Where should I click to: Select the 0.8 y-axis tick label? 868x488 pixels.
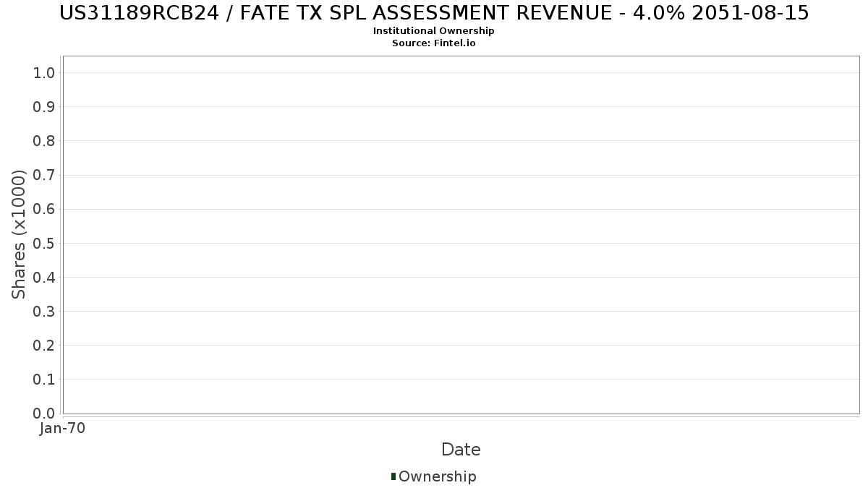click(44, 141)
